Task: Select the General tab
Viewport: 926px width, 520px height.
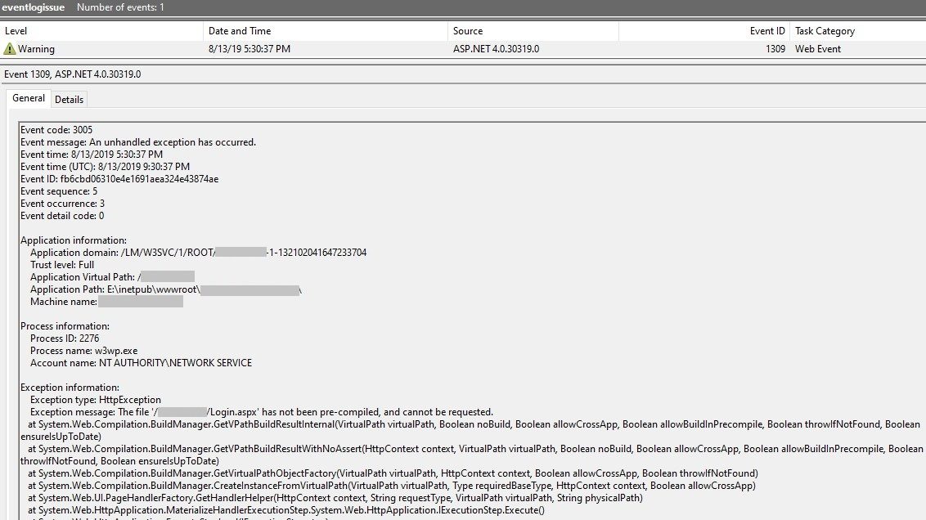Action: pos(28,97)
